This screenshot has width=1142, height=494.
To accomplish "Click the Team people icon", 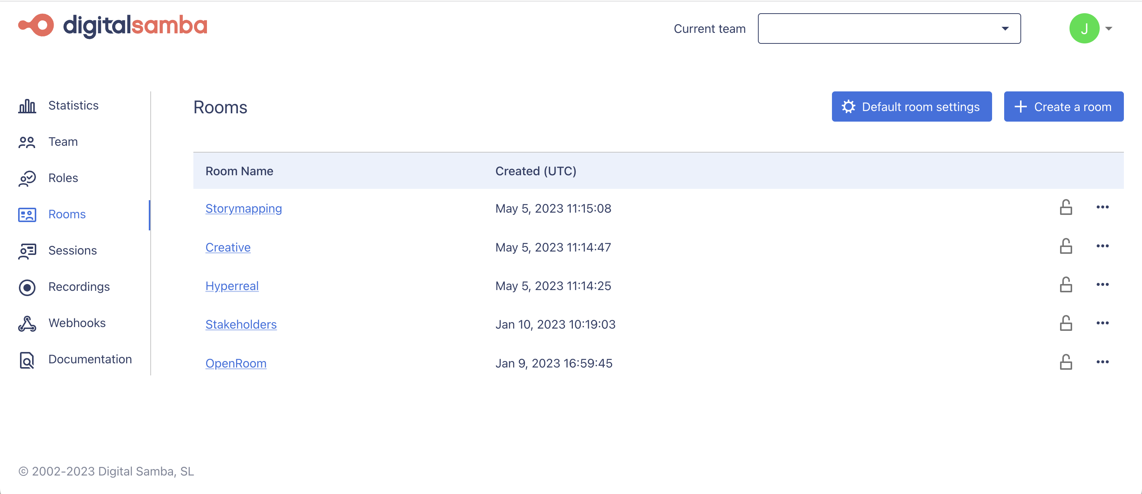I will 27,142.
